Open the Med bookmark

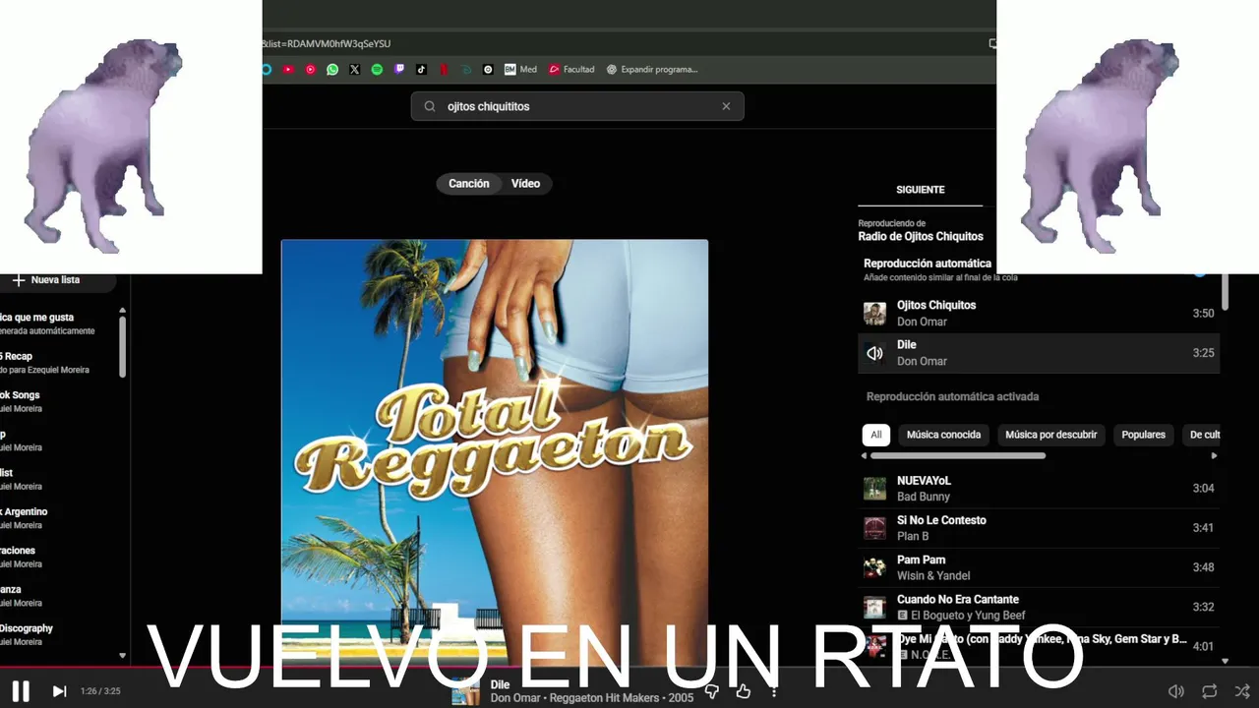click(x=520, y=70)
